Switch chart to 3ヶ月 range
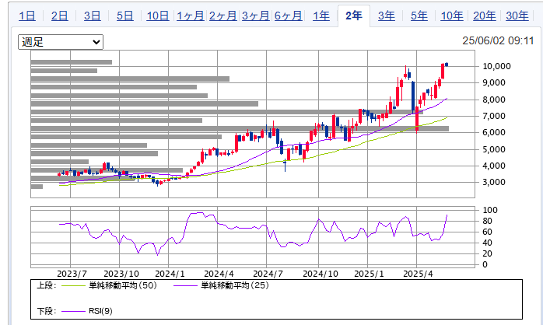Viewport: 543px width, 325px height. pos(255,16)
